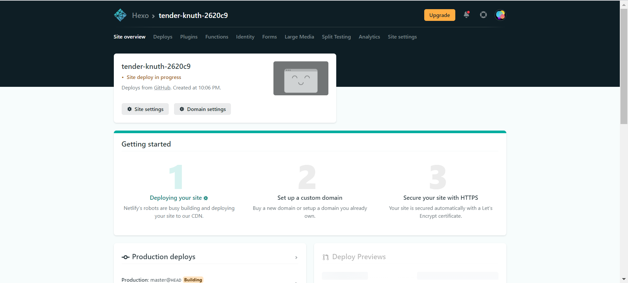Go to the Hexo team breadcrumb
628x283 pixels.
click(x=140, y=15)
